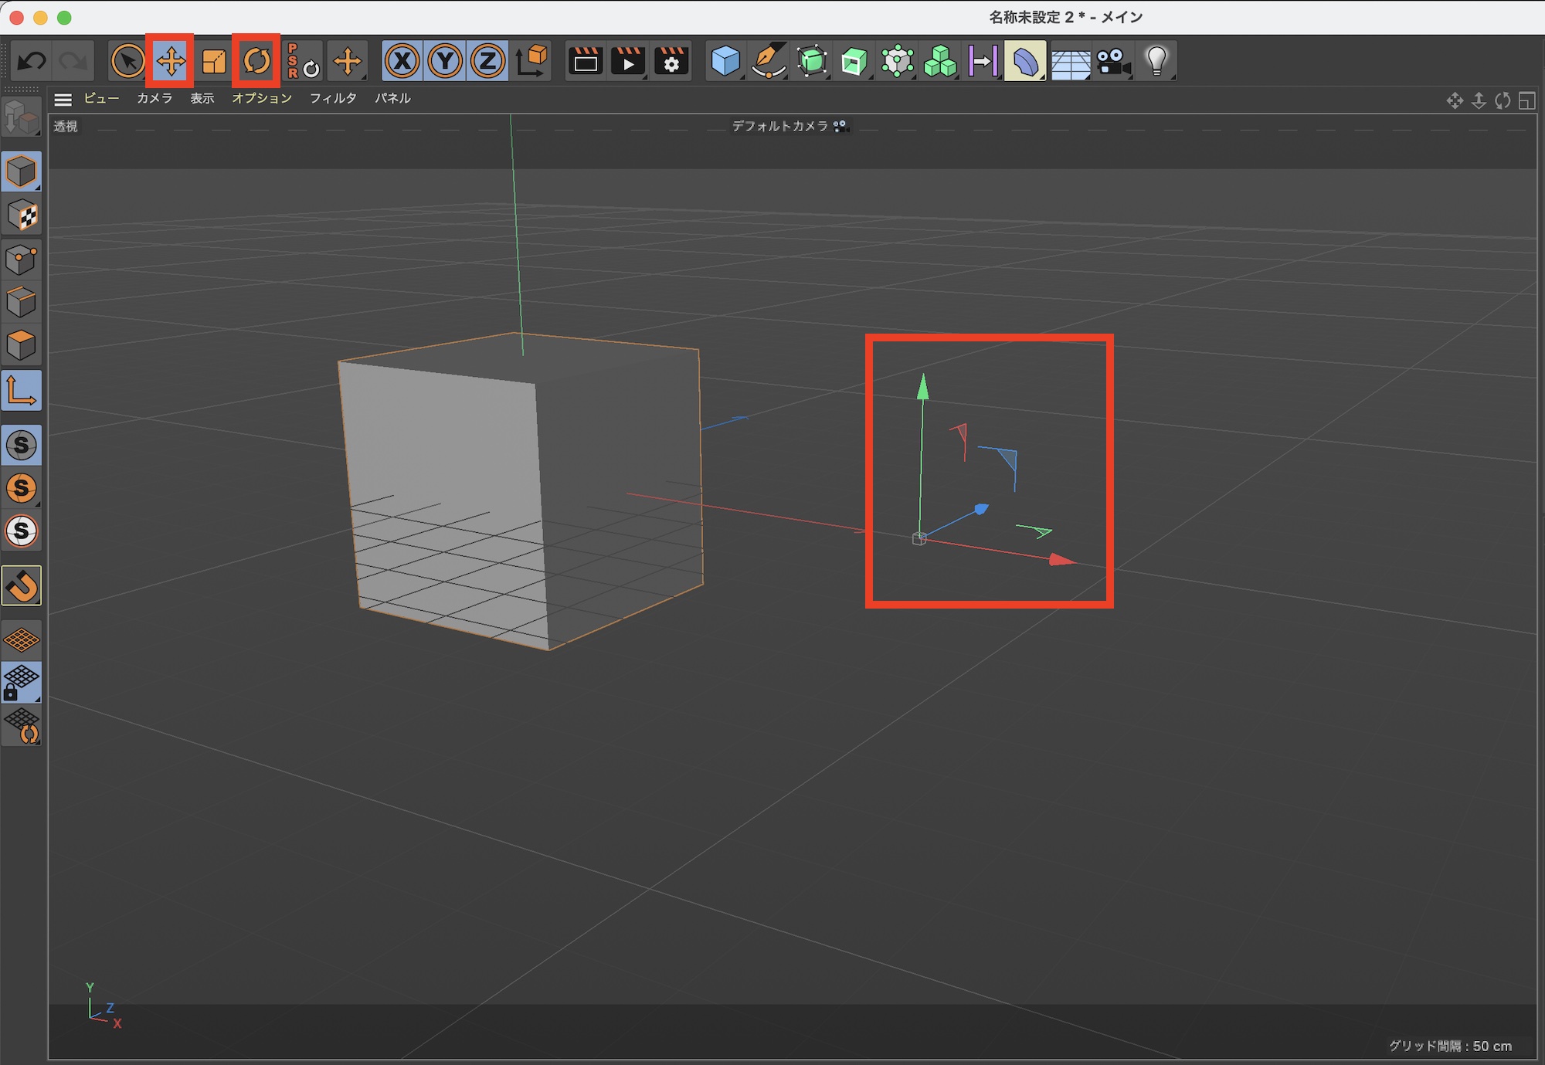Enable snap from the left palette
This screenshot has width=1545, height=1065.
(x=22, y=585)
